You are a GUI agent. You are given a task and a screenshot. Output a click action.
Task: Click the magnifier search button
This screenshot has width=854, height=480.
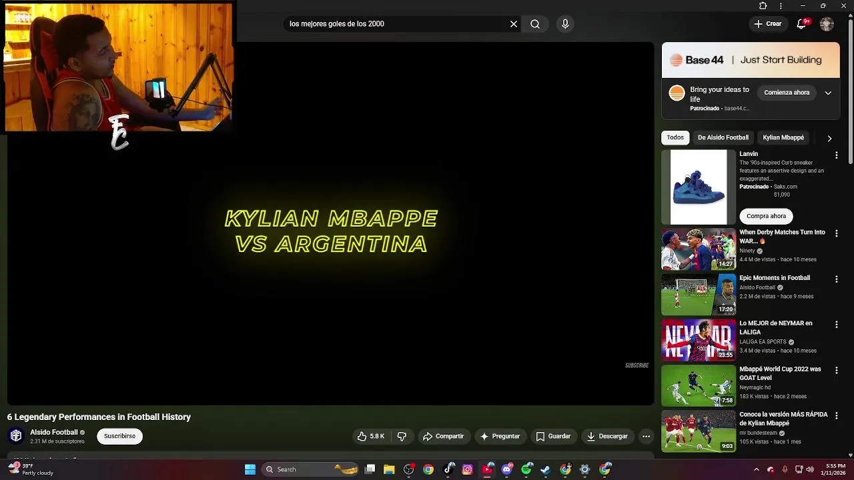coord(535,24)
